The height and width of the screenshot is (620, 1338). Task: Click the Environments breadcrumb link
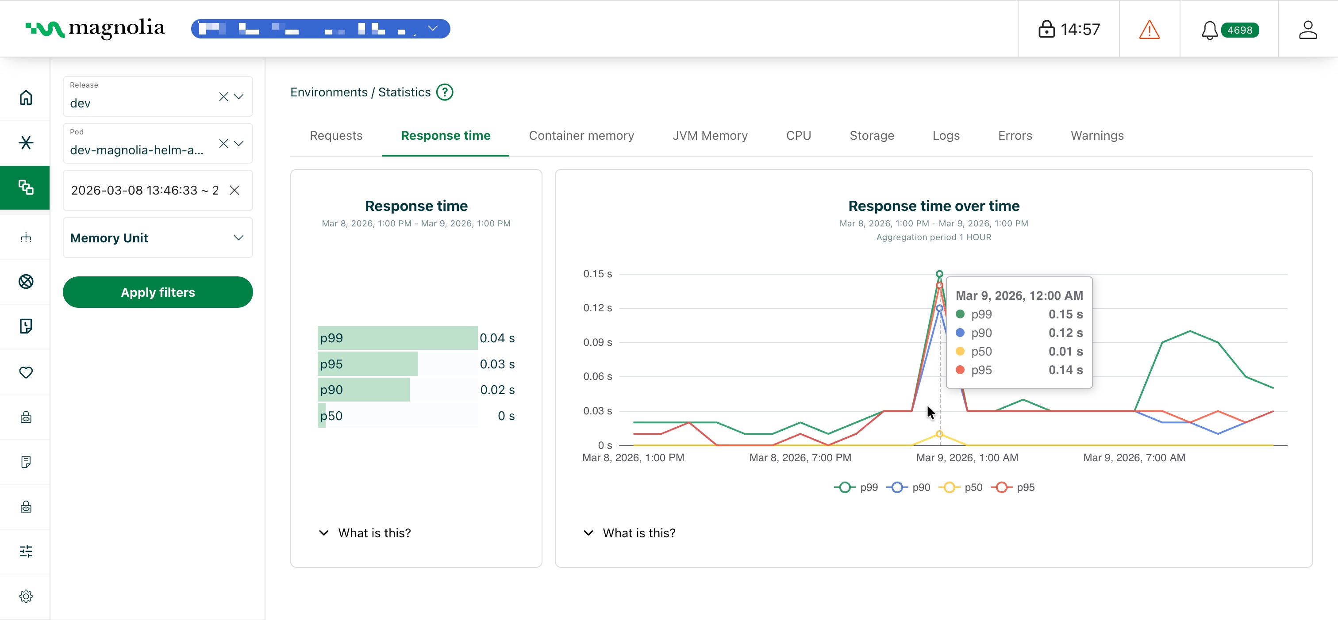click(x=329, y=92)
